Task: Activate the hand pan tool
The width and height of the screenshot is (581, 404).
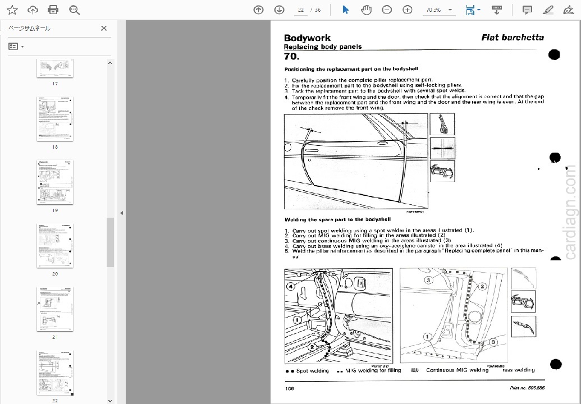Action: [366, 10]
